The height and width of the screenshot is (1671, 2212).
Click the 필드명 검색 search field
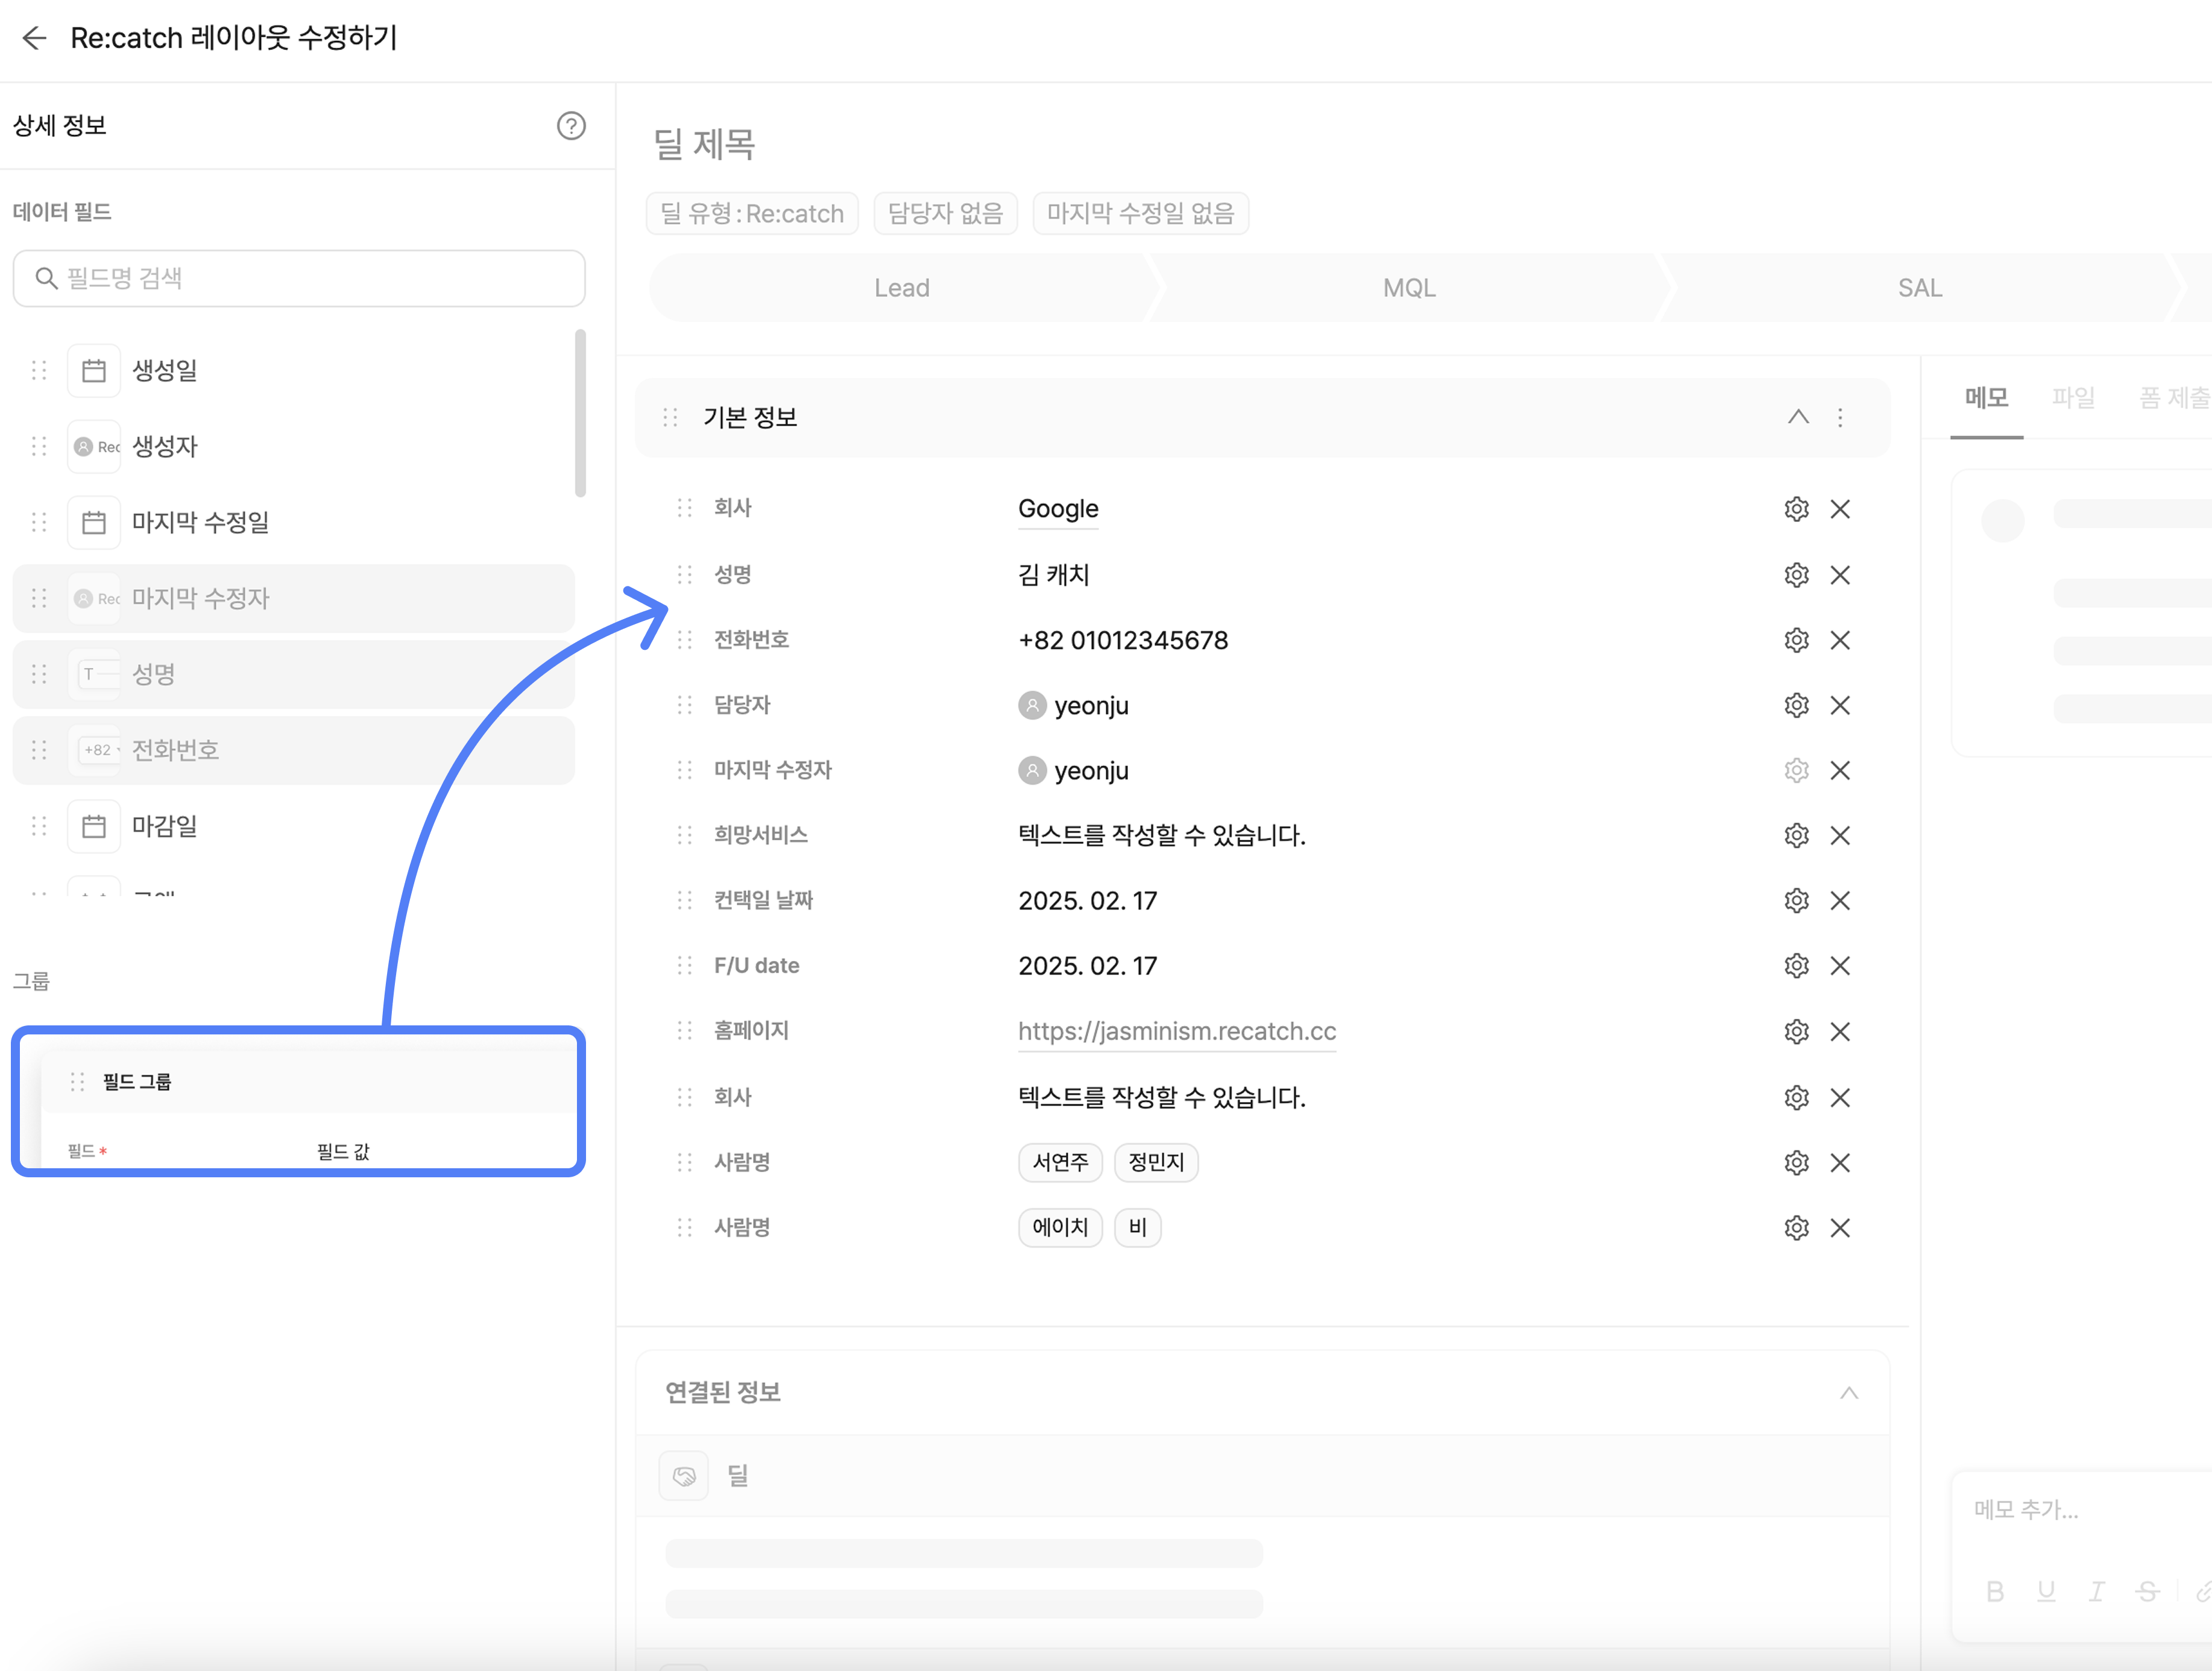coord(299,278)
